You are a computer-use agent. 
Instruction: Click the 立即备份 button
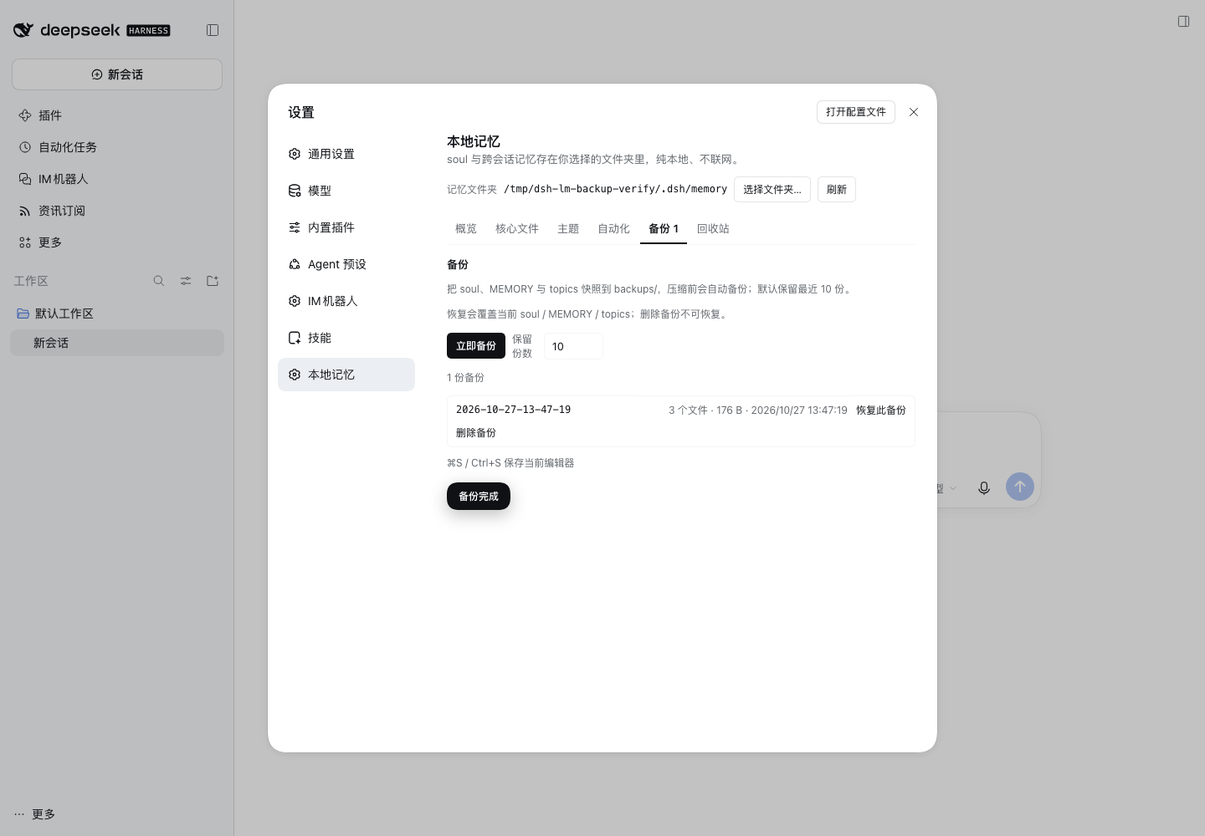click(x=476, y=346)
